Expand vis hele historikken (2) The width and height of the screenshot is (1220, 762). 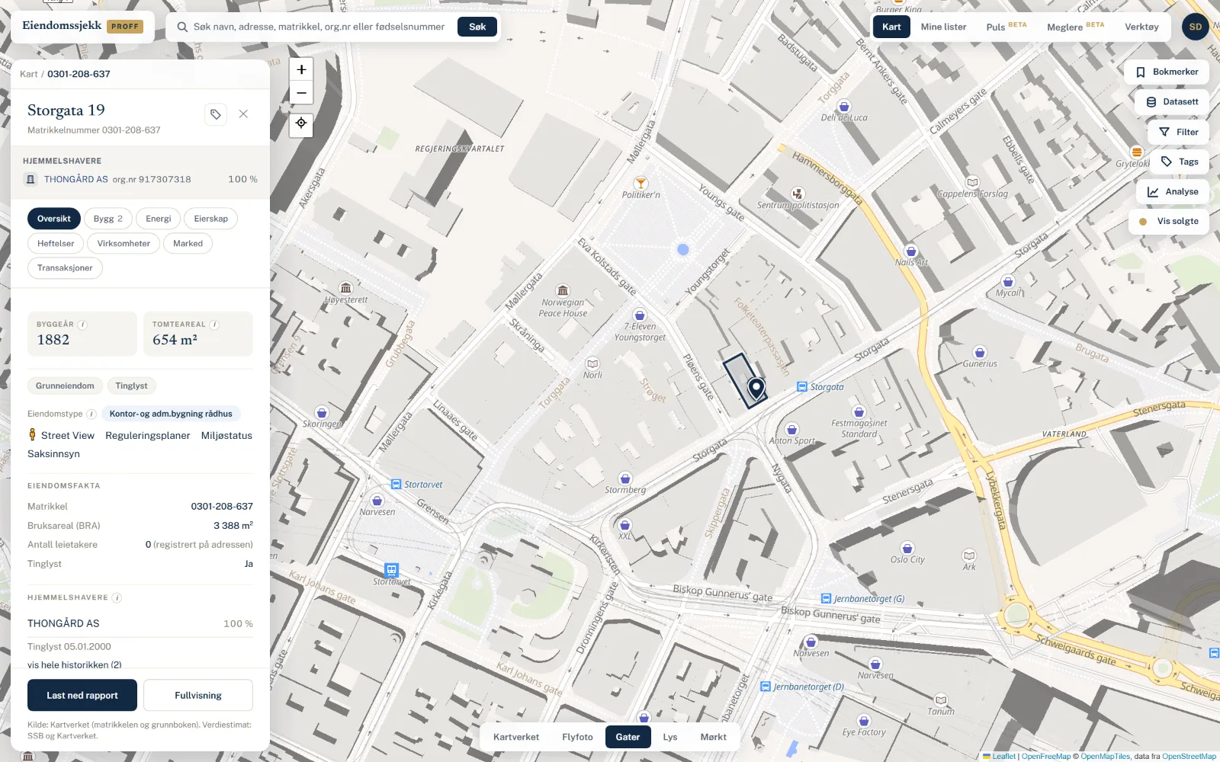pos(75,664)
